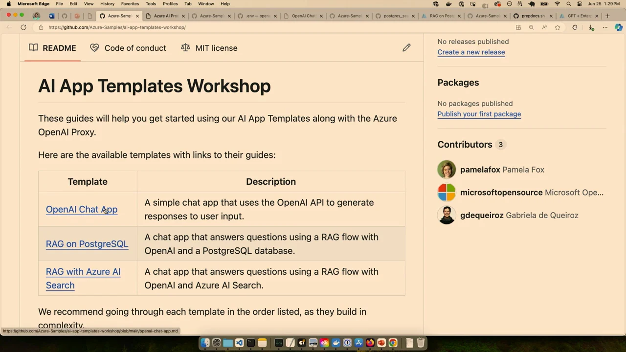
Task: Launch Google Chrome from the Dock
Action: [x=393, y=343]
